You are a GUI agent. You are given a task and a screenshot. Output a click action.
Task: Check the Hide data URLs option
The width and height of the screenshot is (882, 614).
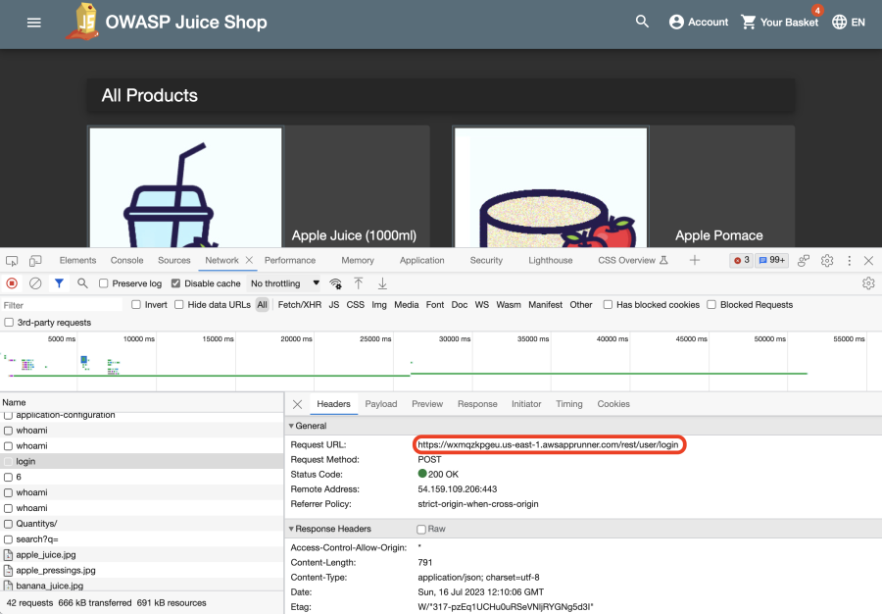click(179, 305)
